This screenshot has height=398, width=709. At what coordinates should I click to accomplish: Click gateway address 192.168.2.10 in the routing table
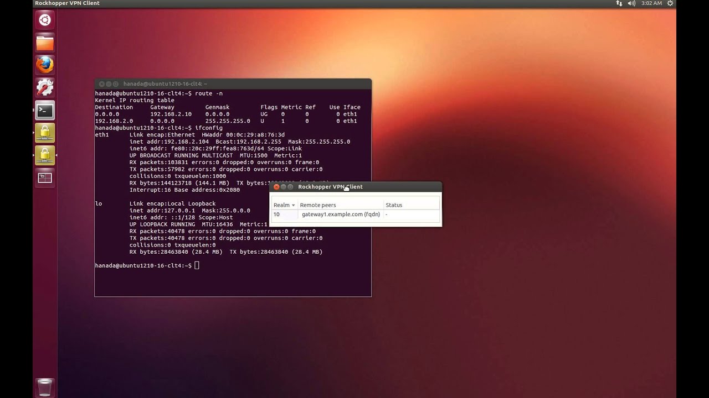pyautogui.click(x=171, y=114)
